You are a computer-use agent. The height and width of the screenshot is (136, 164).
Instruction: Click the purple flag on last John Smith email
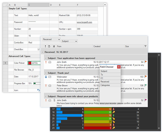[146, 100]
